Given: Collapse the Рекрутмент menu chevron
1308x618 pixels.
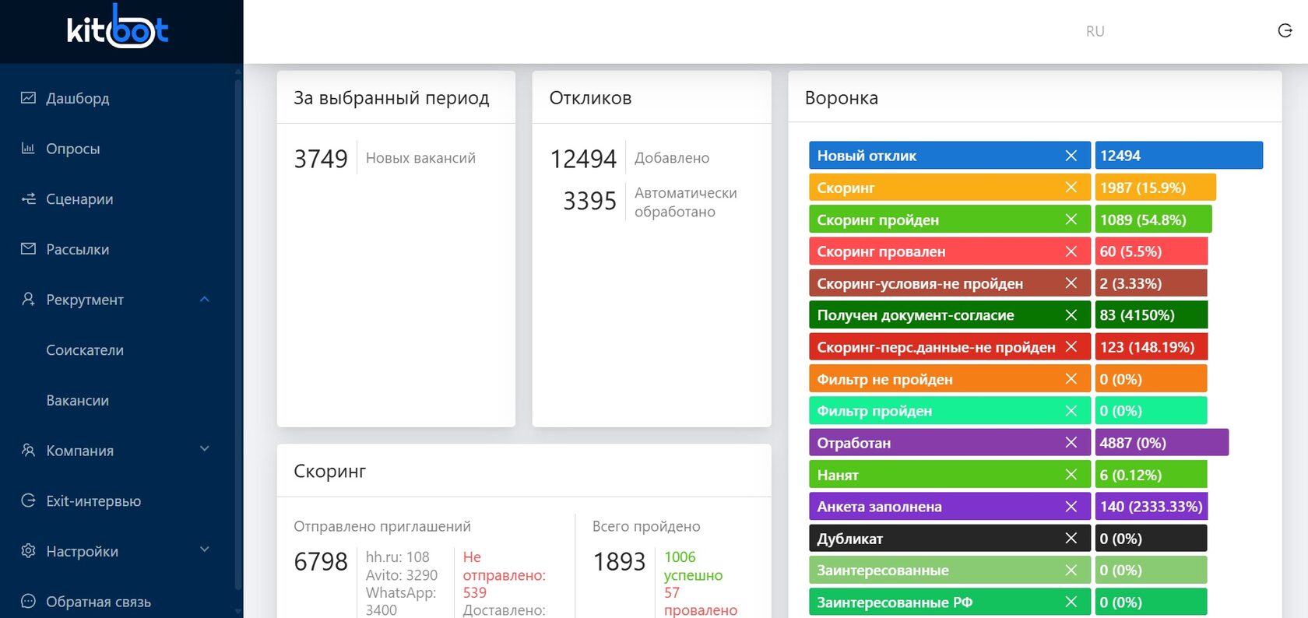Looking at the screenshot, I should tap(205, 299).
